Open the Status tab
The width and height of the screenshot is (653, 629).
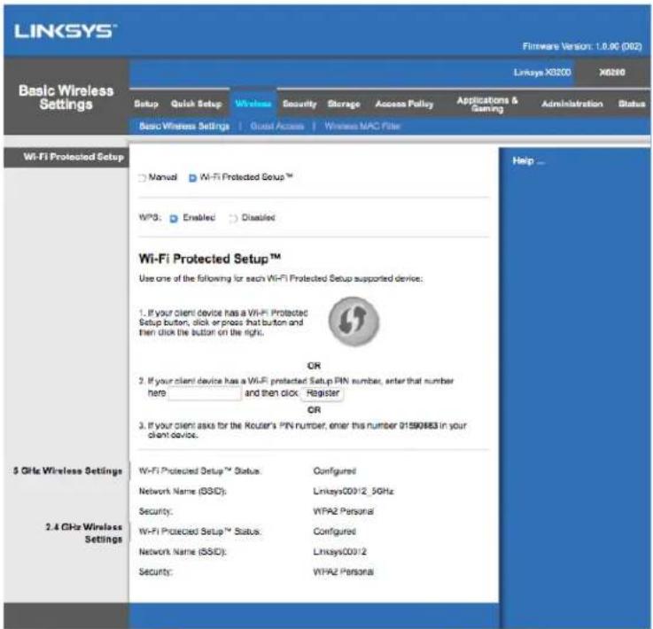(632, 104)
